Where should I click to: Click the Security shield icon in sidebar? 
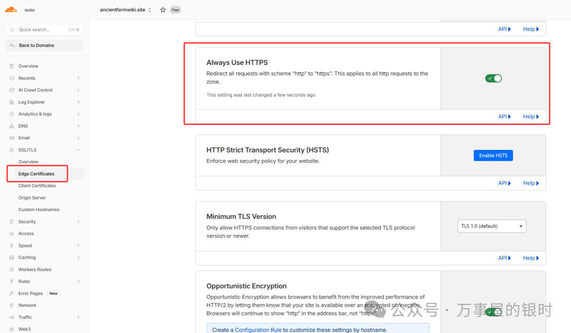12,222
